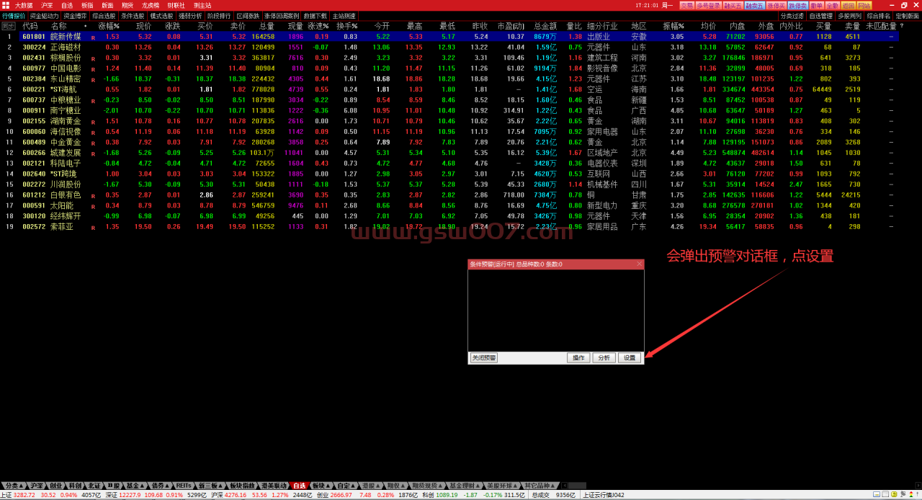Go to the 涨停回调案例 tab
This screenshot has height=500, width=922.
(282, 15)
